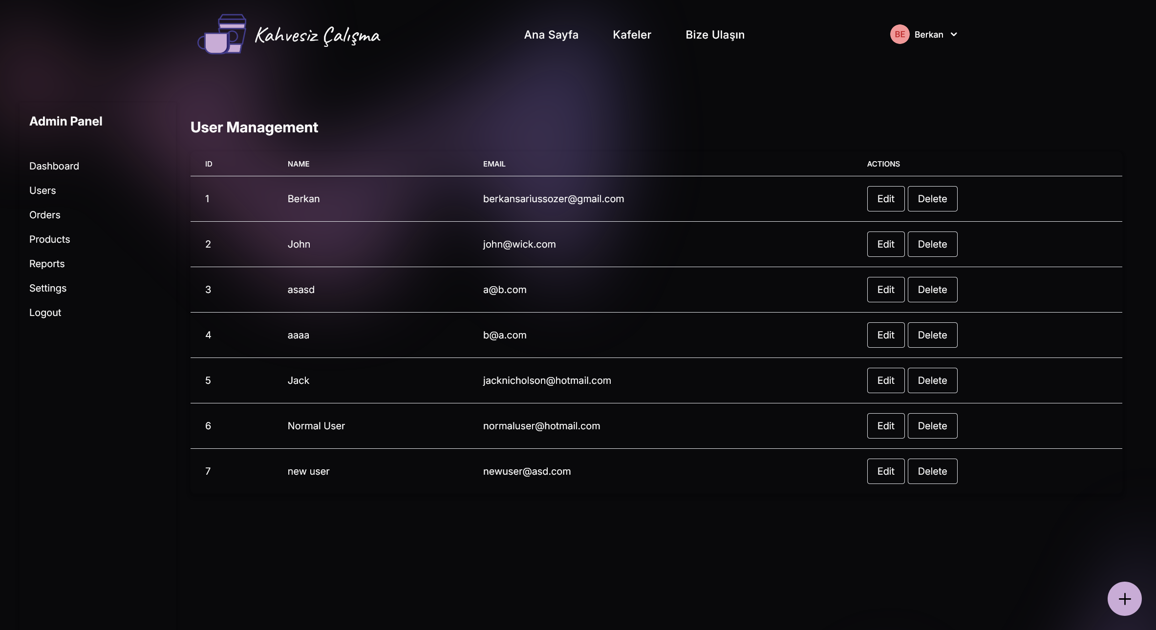Edit the user Jack
This screenshot has height=630, width=1156.
click(x=885, y=380)
